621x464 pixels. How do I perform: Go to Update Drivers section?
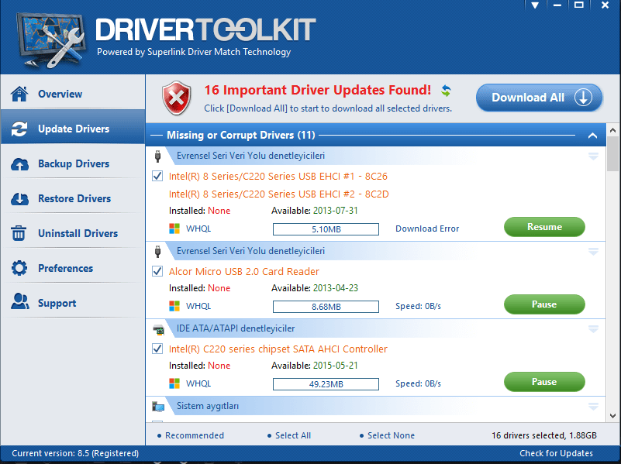(x=74, y=129)
